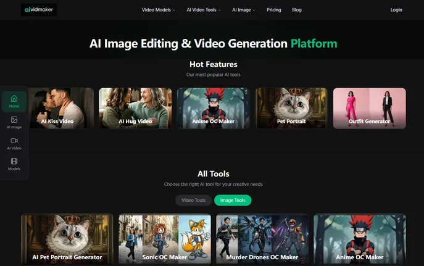
Task: Click the aividmaker logo
Action: pos(39,10)
